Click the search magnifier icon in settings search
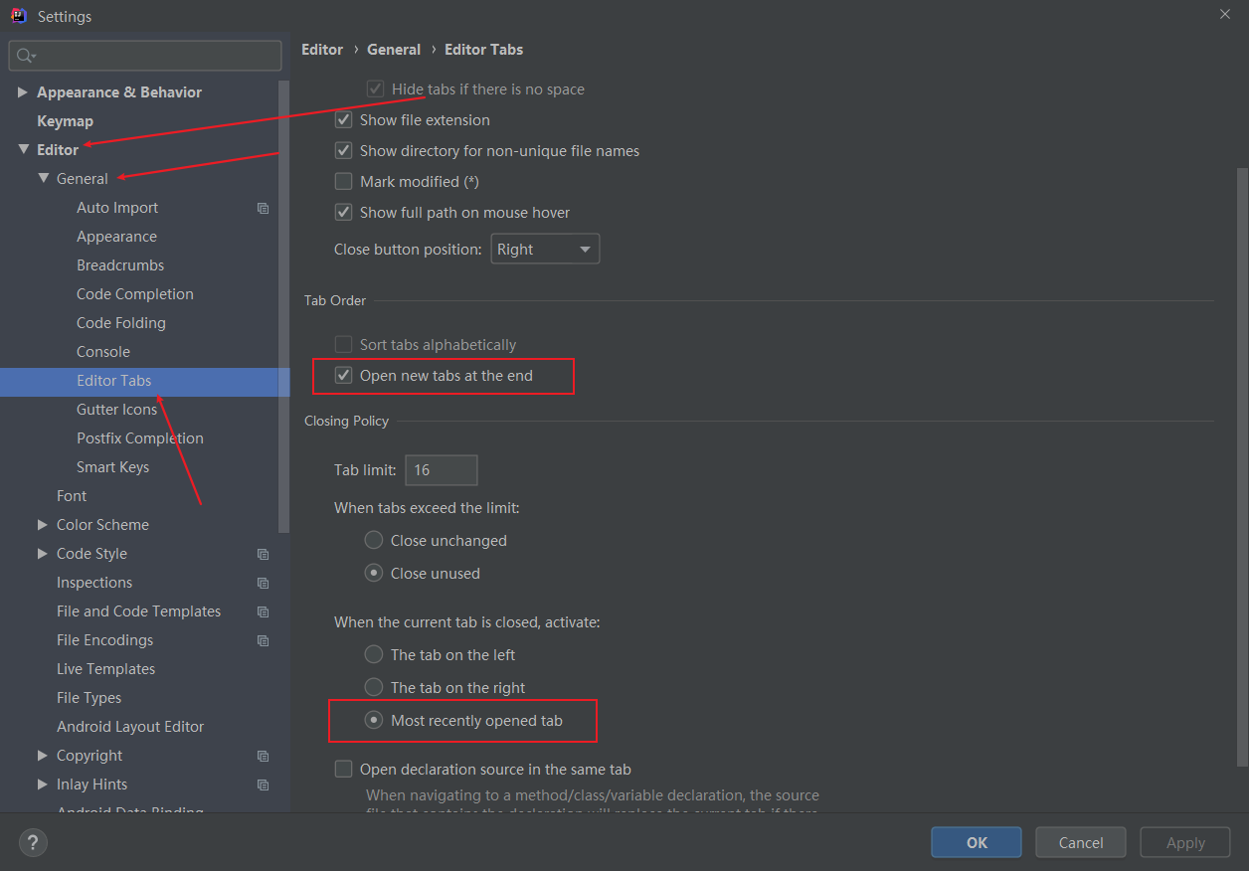Viewport: 1249px width, 871px height. click(x=26, y=56)
